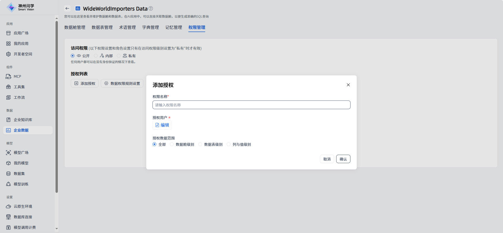Close the 添加授权 dialog

coord(348,85)
